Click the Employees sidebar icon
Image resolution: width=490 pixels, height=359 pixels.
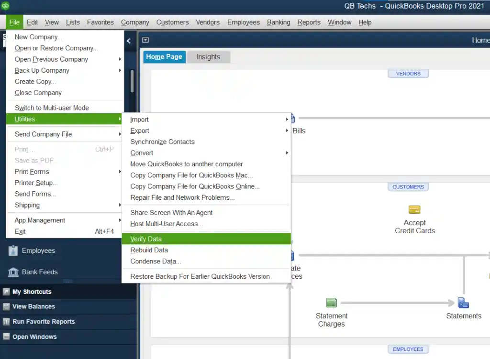13,250
